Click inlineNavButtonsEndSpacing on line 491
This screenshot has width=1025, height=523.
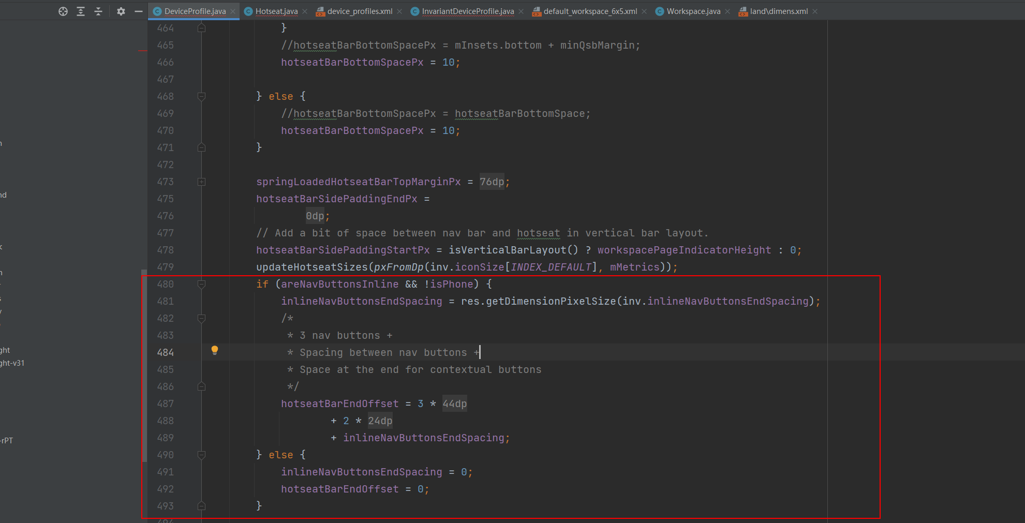point(362,472)
